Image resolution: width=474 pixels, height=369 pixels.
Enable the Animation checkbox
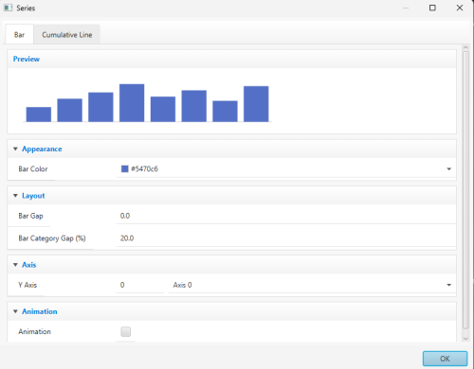tap(125, 331)
